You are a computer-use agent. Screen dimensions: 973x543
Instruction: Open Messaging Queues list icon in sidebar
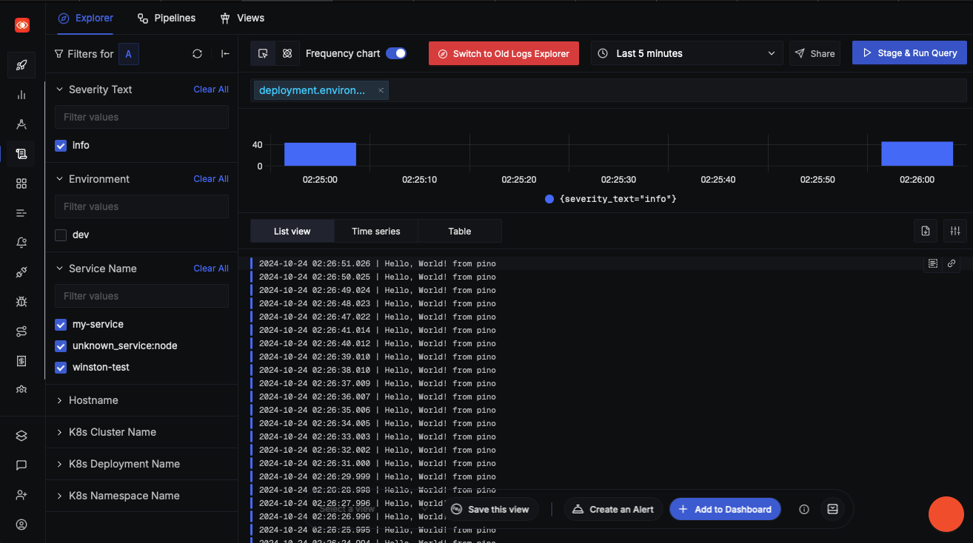click(21, 213)
